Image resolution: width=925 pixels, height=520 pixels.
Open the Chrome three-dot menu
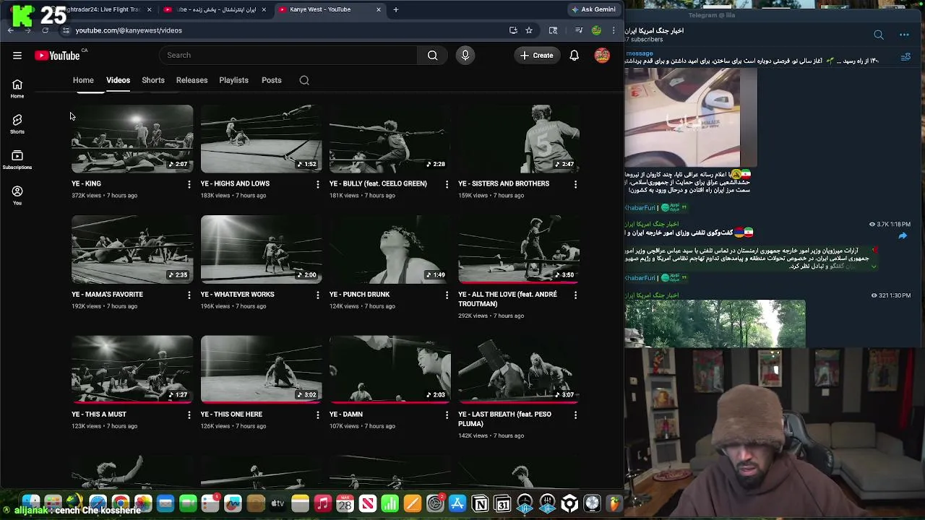(x=614, y=30)
